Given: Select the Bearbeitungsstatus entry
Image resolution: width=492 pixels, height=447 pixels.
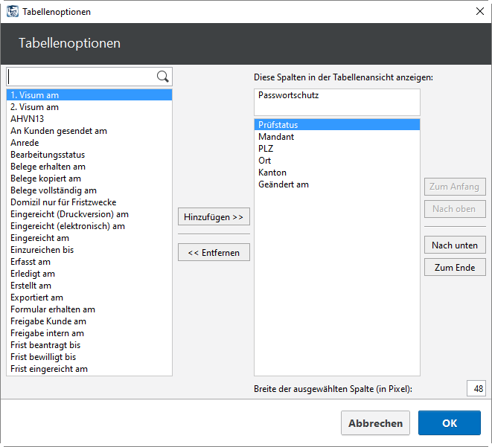Looking at the screenshot, I should pos(89,155).
